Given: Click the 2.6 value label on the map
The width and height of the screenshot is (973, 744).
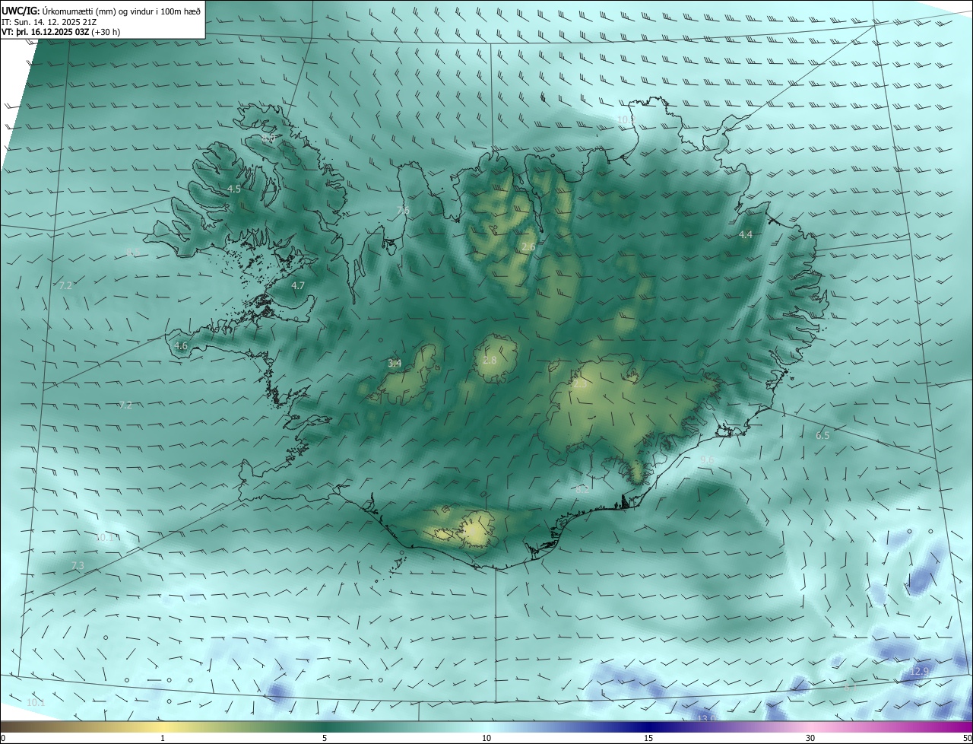Looking at the screenshot, I should (x=529, y=246).
